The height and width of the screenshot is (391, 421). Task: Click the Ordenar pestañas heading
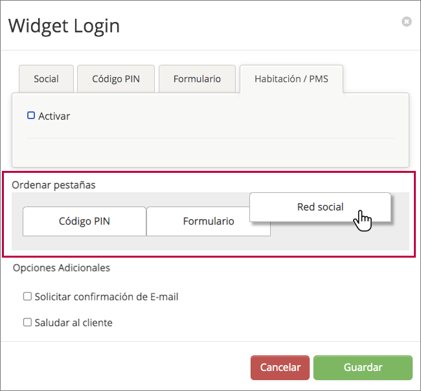pyautogui.click(x=54, y=185)
